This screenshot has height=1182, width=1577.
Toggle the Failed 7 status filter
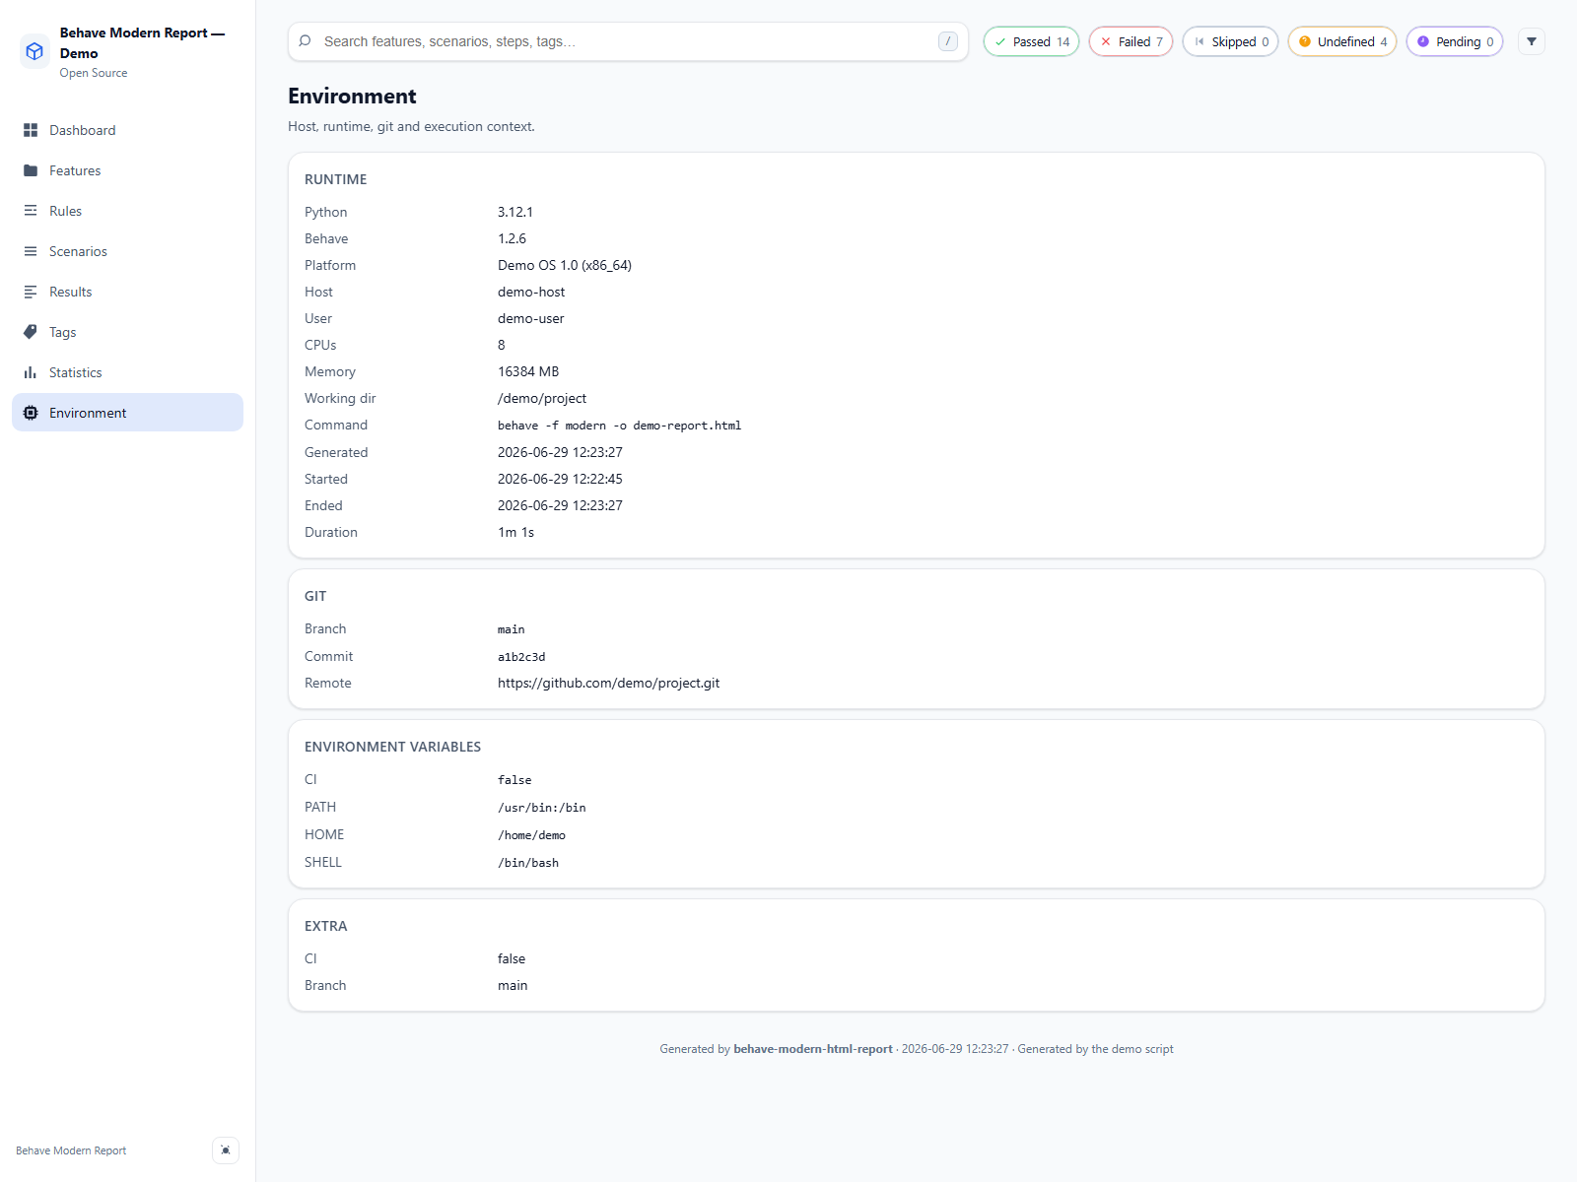(1131, 41)
